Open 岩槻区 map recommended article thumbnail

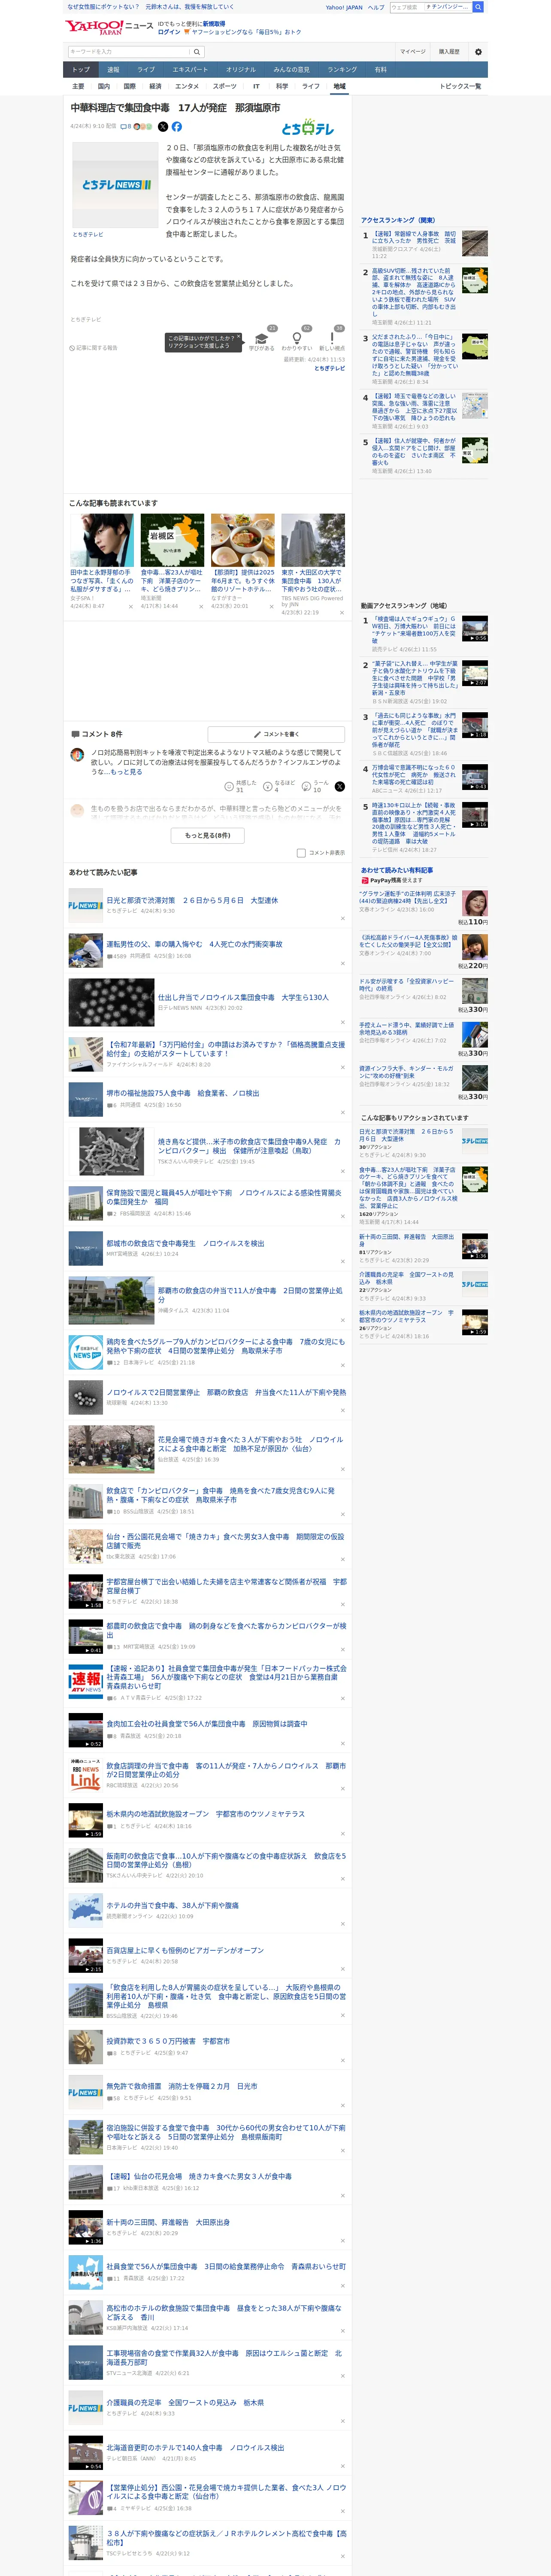[x=172, y=540]
